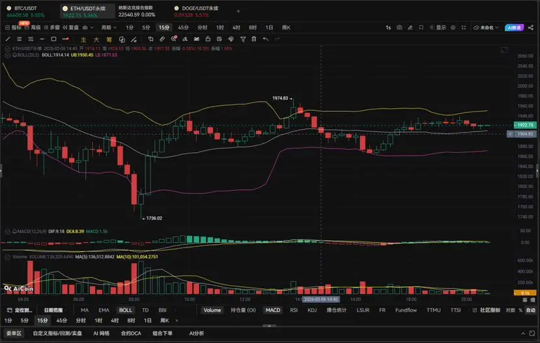This screenshot has height=343, width=540.
Task: Toggle the MA indicator button
Action: point(85,310)
